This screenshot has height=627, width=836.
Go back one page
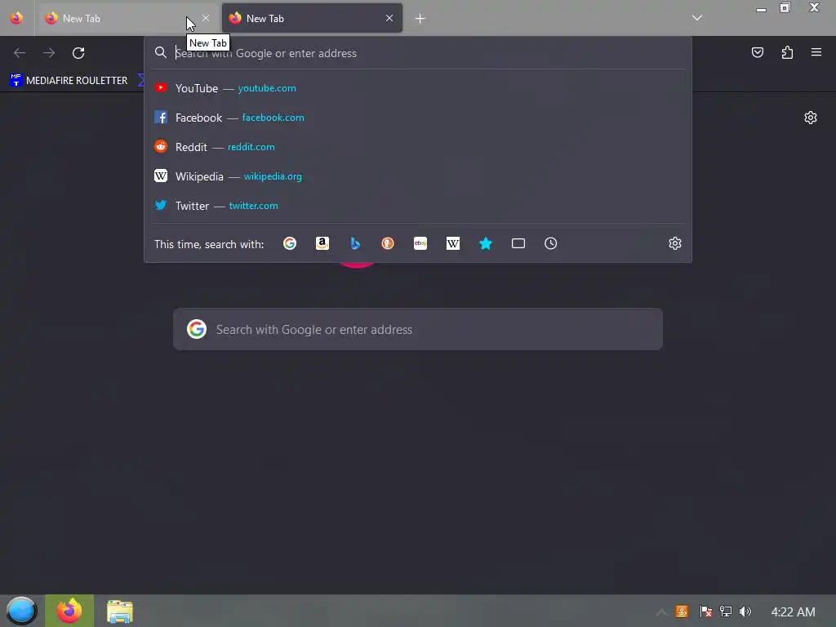pyautogui.click(x=20, y=53)
